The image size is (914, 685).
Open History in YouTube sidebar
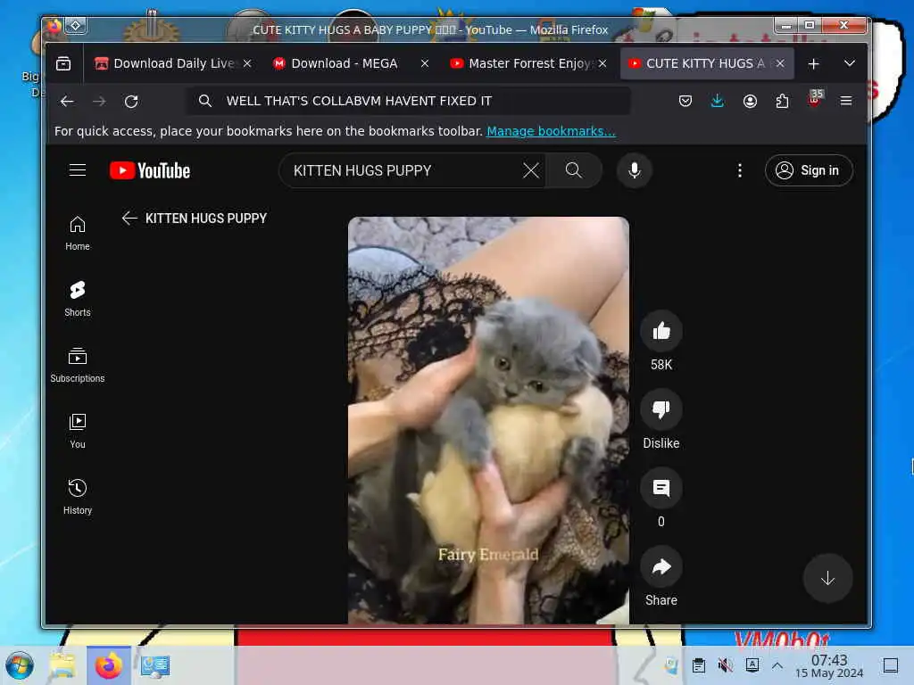tap(78, 496)
